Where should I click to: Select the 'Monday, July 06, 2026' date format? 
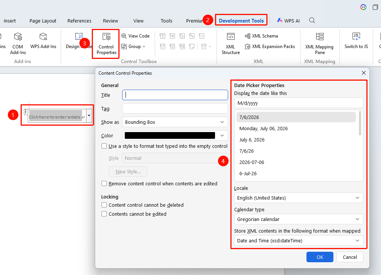pyautogui.click(x=296, y=128)
